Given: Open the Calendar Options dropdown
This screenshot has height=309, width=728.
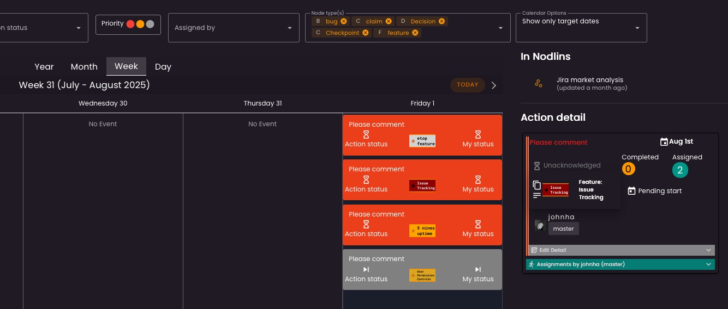Looking at the screenshot, I should 581,28.
